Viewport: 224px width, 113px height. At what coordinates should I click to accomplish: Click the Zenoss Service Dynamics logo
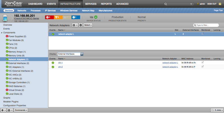tap(13, 4)
